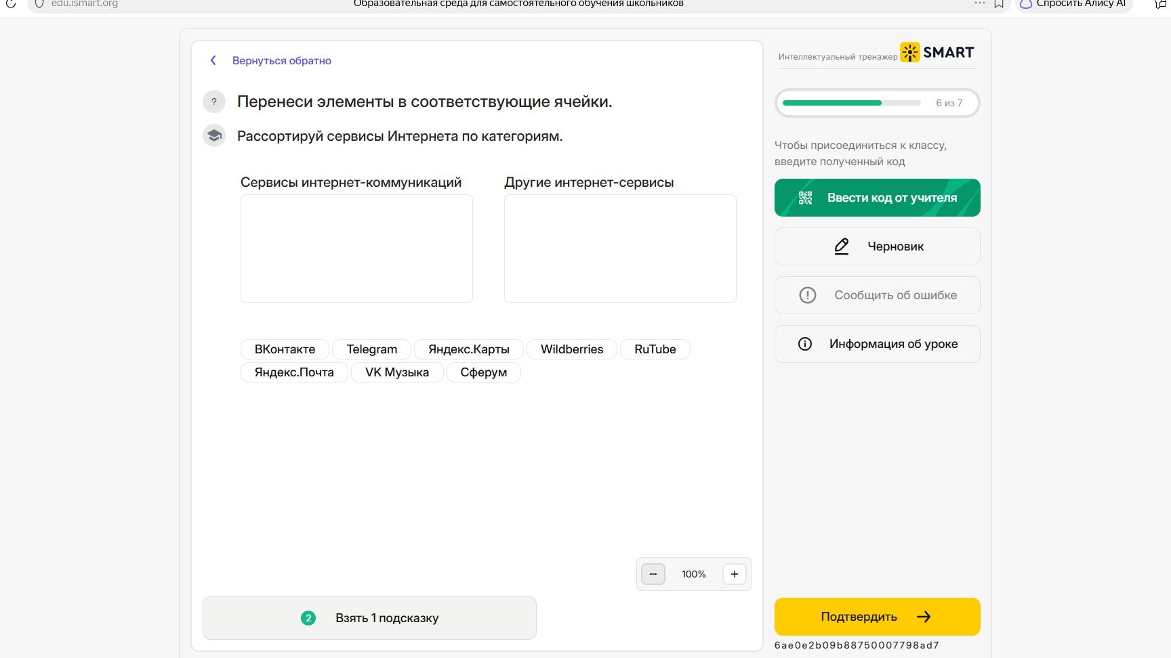Click the shield site security icon
The width and height of the screenshot is (1171, 658).
[39, 4]
